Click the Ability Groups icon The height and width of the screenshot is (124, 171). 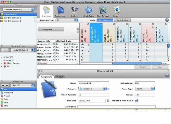pos(5,63)
